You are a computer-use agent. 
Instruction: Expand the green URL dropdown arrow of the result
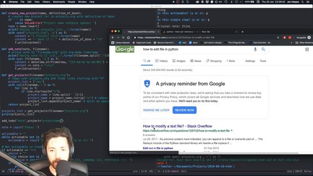click(231, 131)
